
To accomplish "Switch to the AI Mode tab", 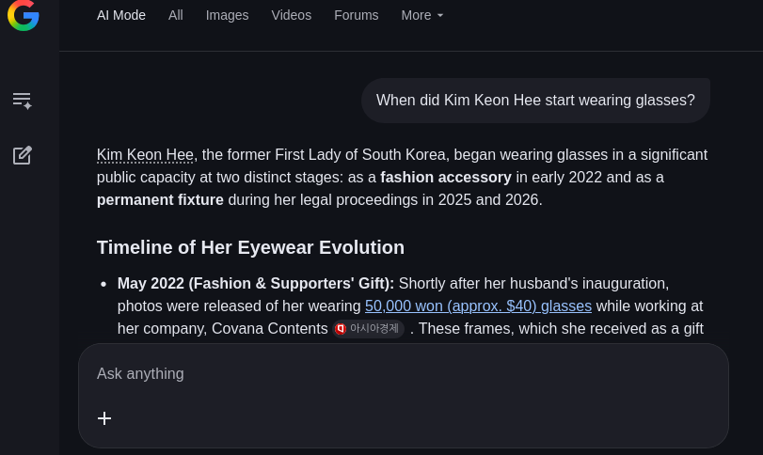I will pyautogui.click(x=121, y=15).
